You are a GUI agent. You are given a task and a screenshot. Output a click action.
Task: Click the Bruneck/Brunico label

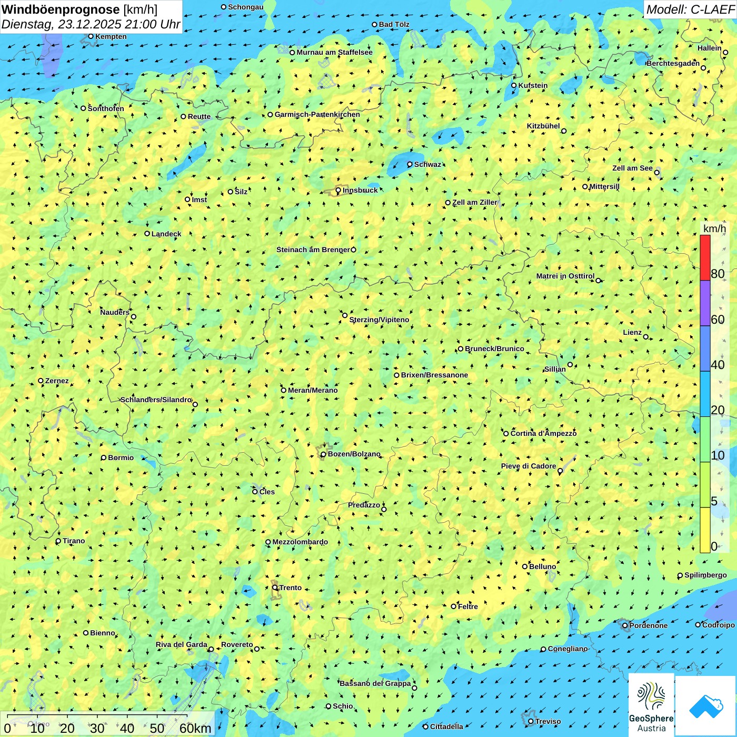tap(495, 348)
